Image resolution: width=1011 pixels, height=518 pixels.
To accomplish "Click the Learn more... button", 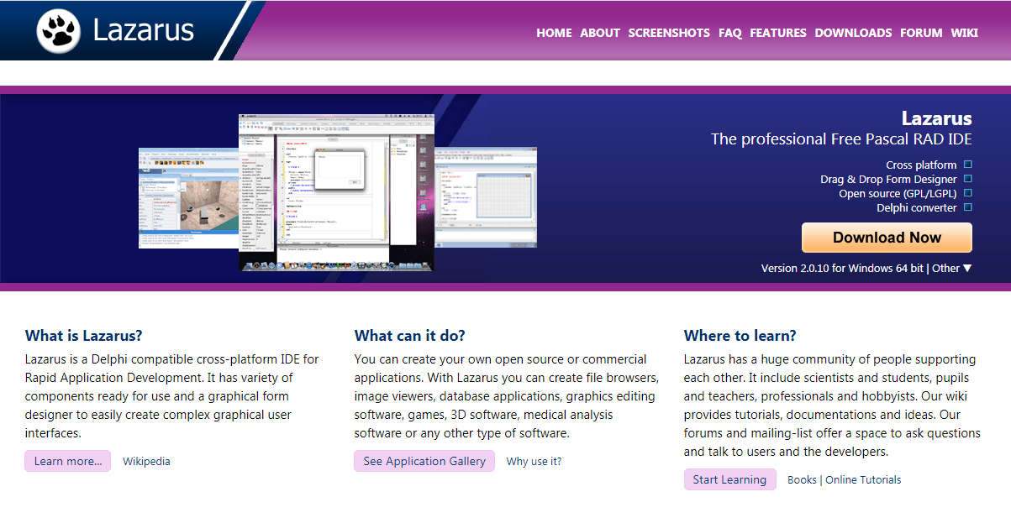I will [67, 461].
